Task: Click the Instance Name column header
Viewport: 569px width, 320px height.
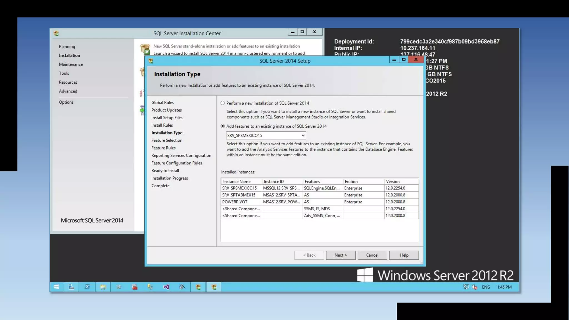Action: (237, 182)
